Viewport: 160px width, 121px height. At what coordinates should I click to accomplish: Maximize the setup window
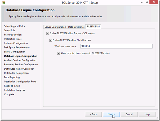pyautogui.click(x=147, y=2)
